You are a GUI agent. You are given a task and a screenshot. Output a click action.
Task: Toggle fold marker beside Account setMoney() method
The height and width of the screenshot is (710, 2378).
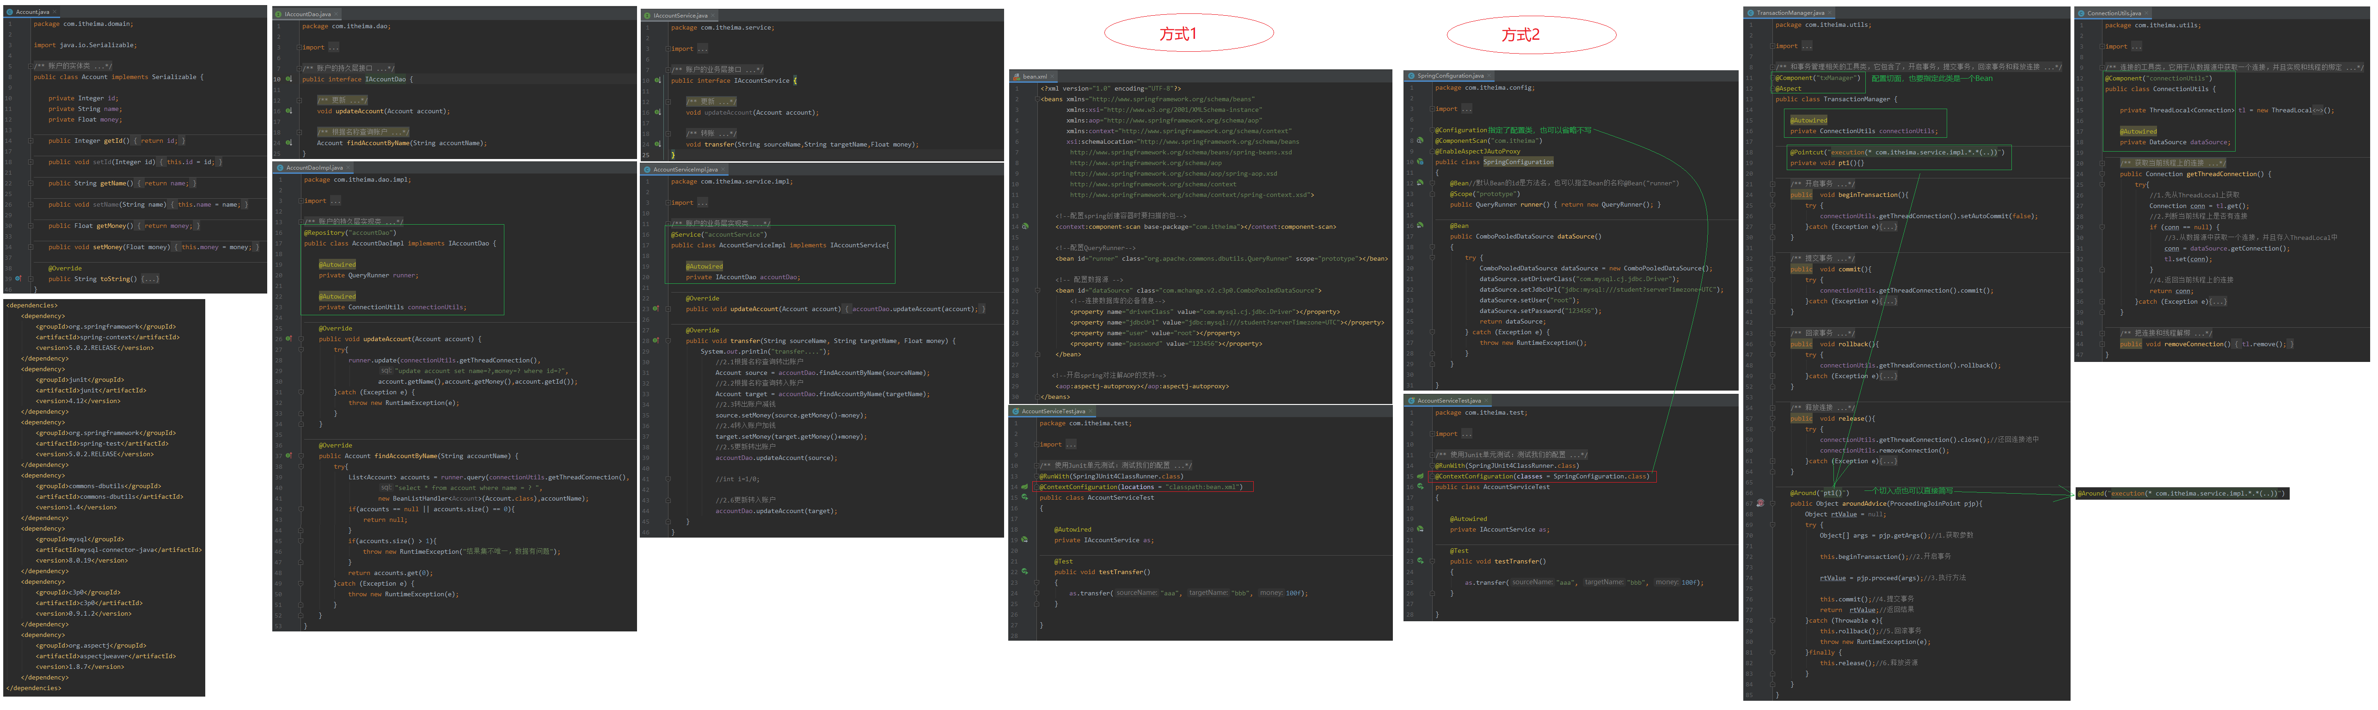point(30,246)
